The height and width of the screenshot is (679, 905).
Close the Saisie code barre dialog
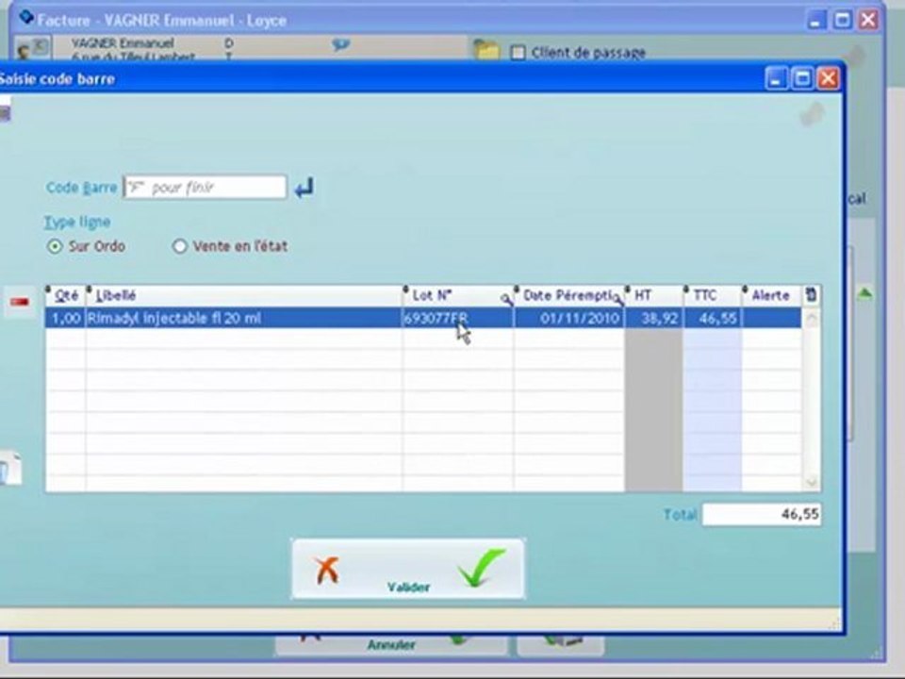click(829, 78)
